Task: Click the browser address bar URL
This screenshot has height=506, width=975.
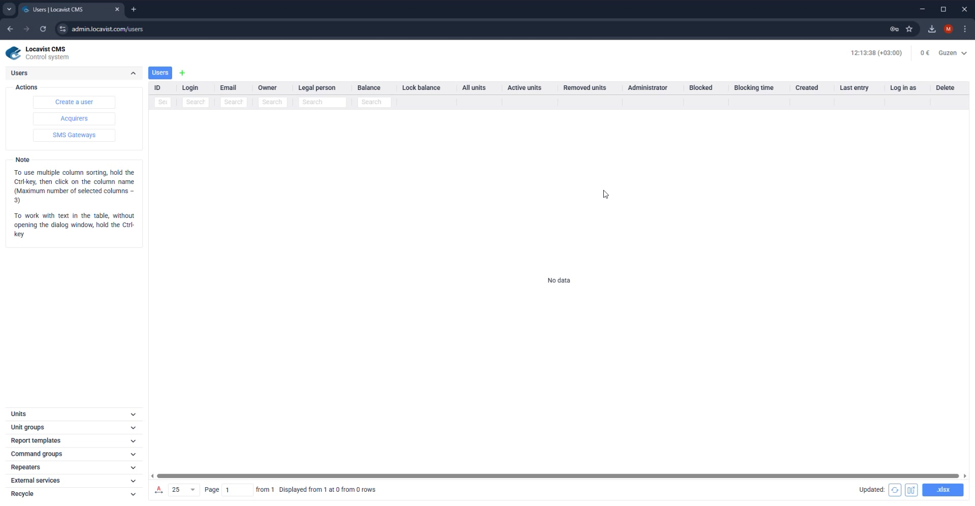Action: coord(107,29)
